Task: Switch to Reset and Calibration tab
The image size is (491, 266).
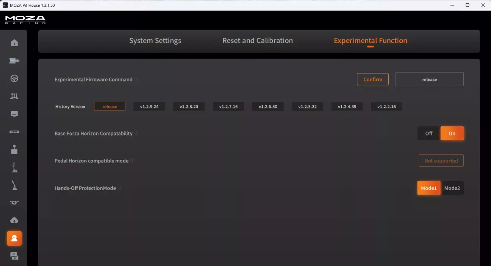Action: pos(258,41)
